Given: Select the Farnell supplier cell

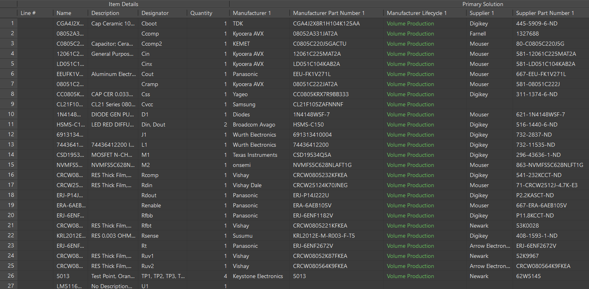Looking at the screenshot, I should coord(490,34).
